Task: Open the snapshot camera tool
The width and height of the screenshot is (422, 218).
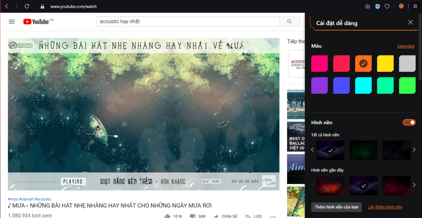Action: 367,6
